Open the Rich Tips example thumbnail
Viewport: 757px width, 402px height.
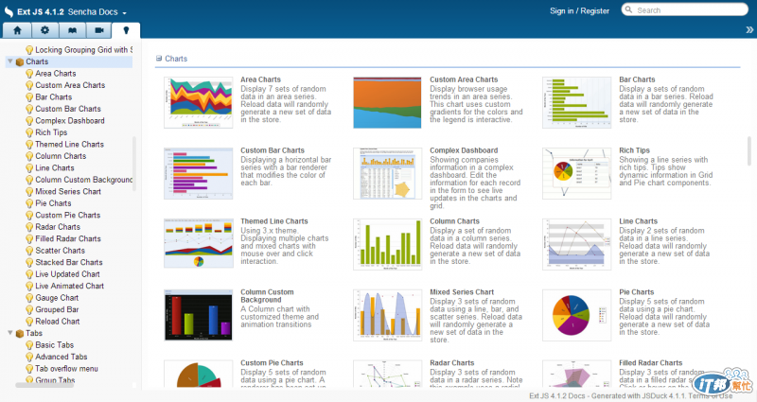(576, 173)
